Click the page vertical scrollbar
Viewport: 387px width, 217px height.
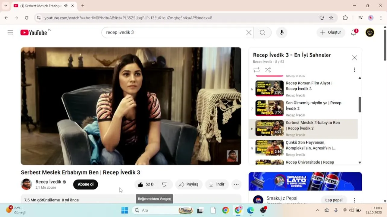385,45
